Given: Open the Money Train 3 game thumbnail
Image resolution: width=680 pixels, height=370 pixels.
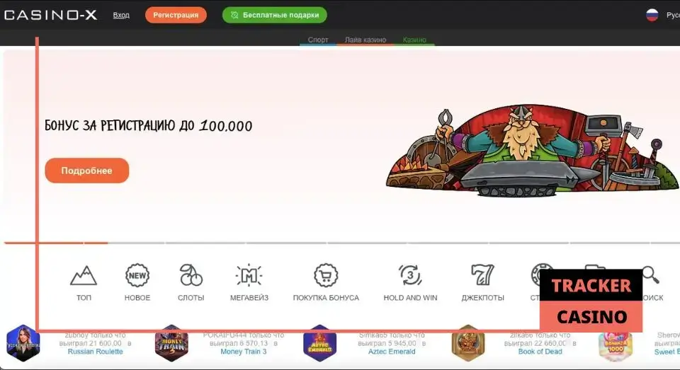Looking at the screenshot, I should pyautogui.click(x=171, y=343).
